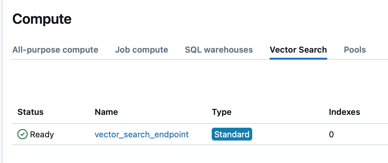The width and height of the screenshot is (388, 163).
Task: Sort by the Indexes column header
Action: [x=344, y=112]
